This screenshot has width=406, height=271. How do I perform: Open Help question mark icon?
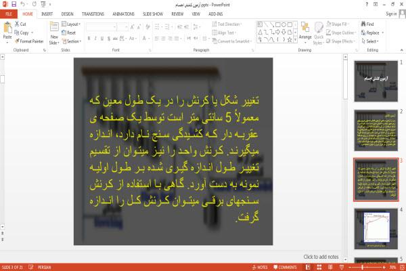367,5
